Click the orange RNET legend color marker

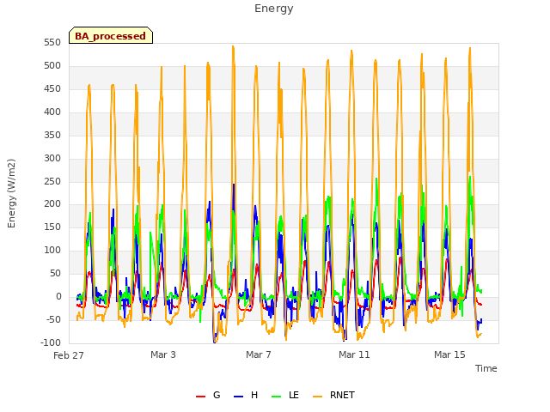tap(317, 397)
